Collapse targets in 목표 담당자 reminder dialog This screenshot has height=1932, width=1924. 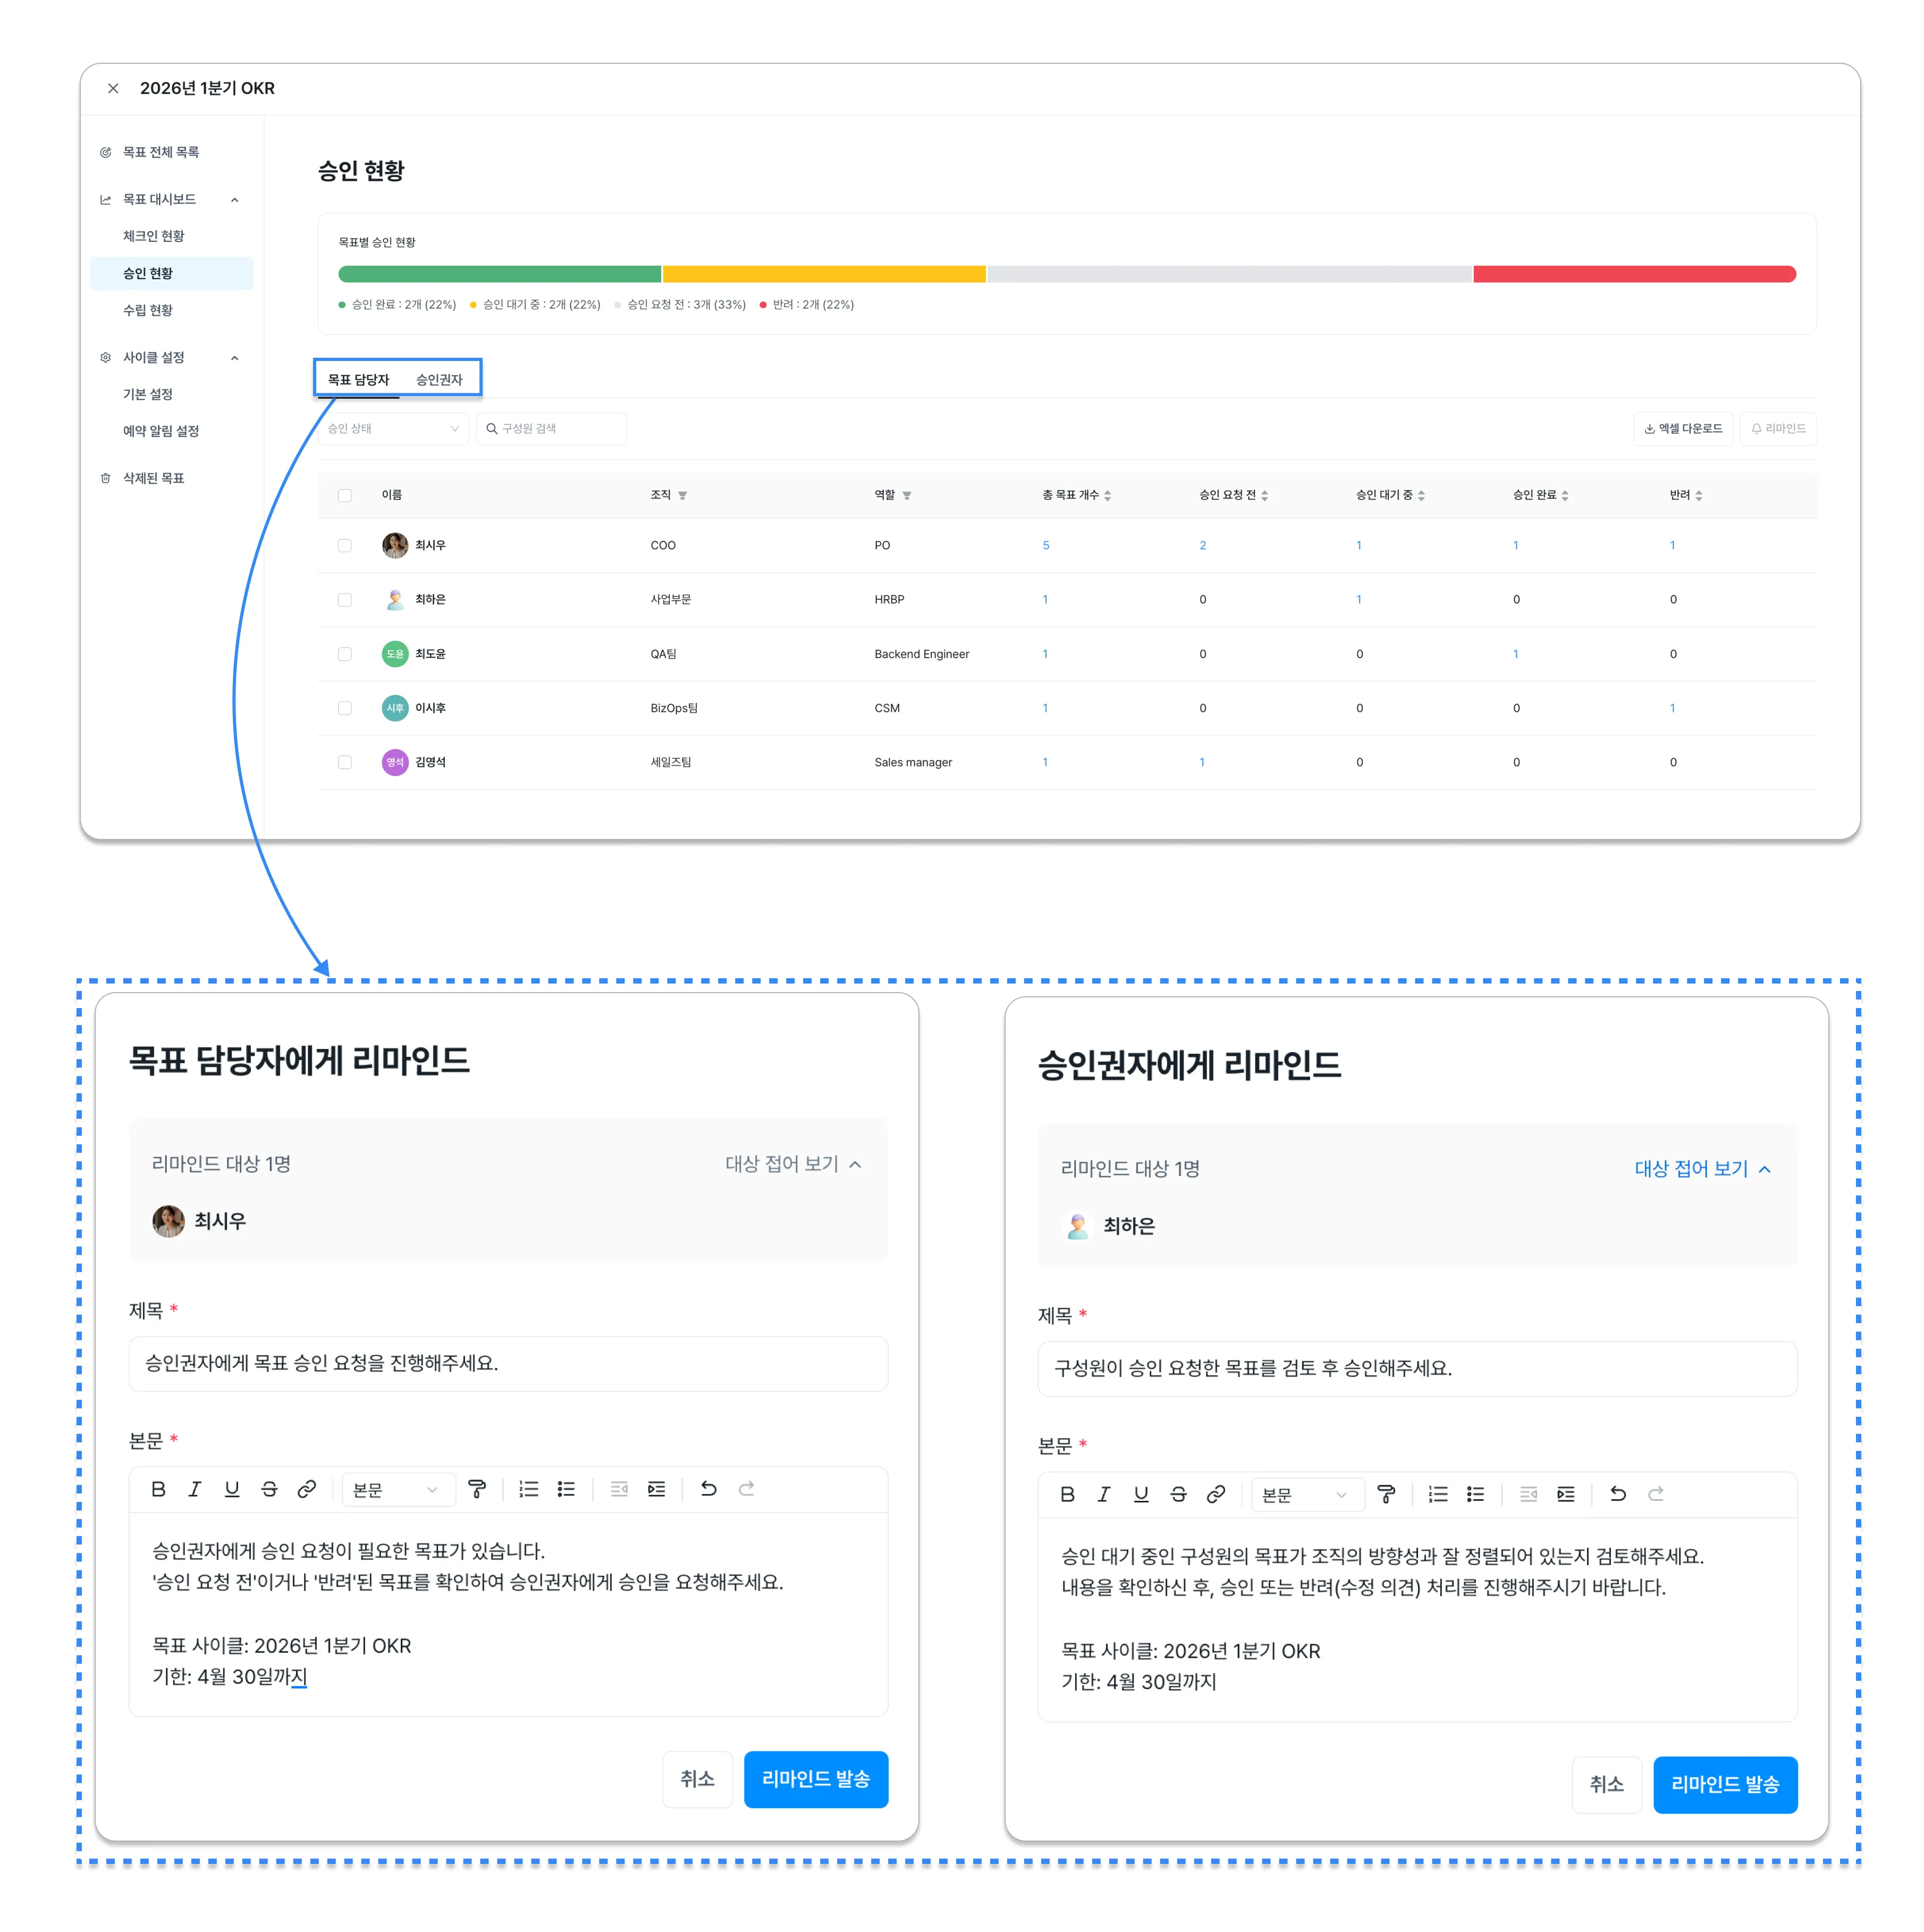pyautogui.click(x=794, y=1164)
